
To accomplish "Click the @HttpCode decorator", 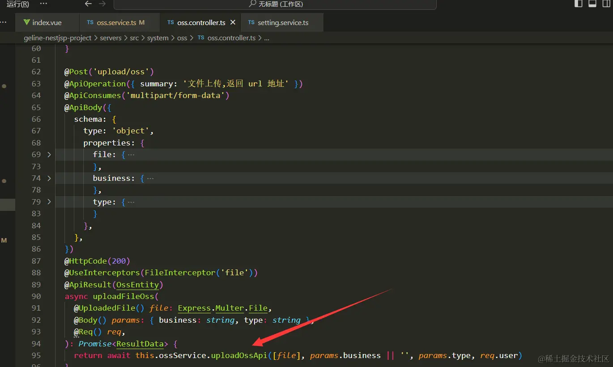I will coord(86,261).
